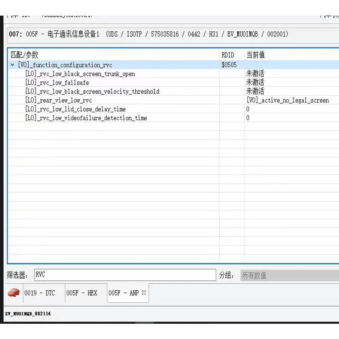
Task: Close the 005F - ANP tab
Action: click(144, 293)
